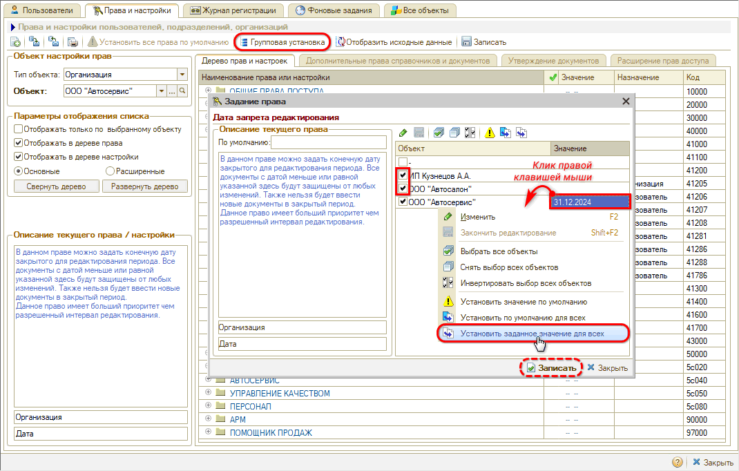Click the По умолчанию input field
The image size is (739, 471).
(x=328, y=142)
